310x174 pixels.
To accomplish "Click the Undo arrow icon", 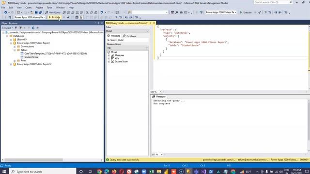I will pos(102,13).
